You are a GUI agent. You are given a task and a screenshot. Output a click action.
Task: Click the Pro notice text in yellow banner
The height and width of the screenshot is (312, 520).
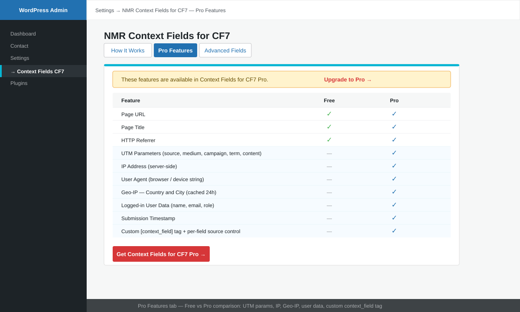click(195, 80)
